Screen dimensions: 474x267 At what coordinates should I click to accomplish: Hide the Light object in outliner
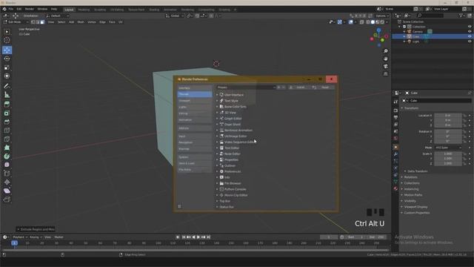(470, 42)
